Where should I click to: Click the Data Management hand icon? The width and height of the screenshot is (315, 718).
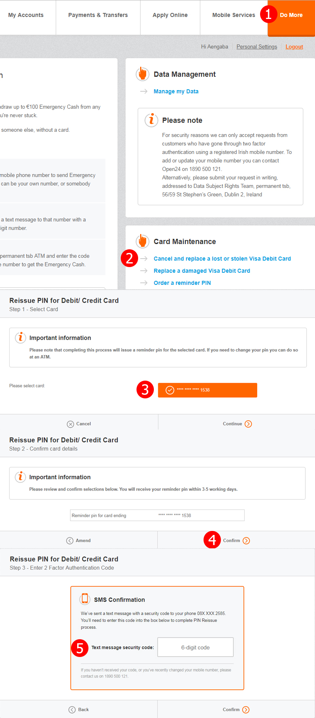[x=142, y=74]
